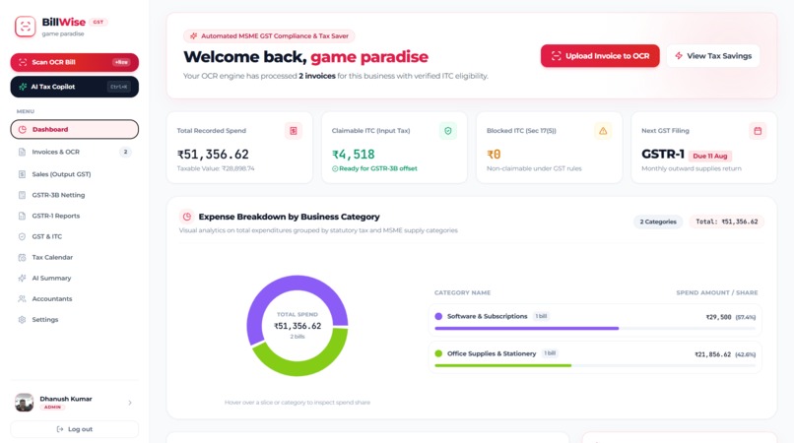Screen dimensions: 794x443
Task: Click the Sales (Output GST) icon
Action: click(22, 174)
